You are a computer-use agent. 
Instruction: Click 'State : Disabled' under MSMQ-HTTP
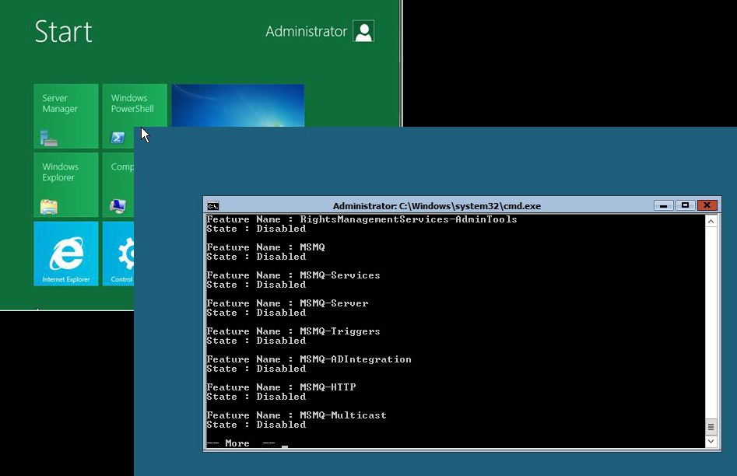pyautogui.click(x=256, y=397)
